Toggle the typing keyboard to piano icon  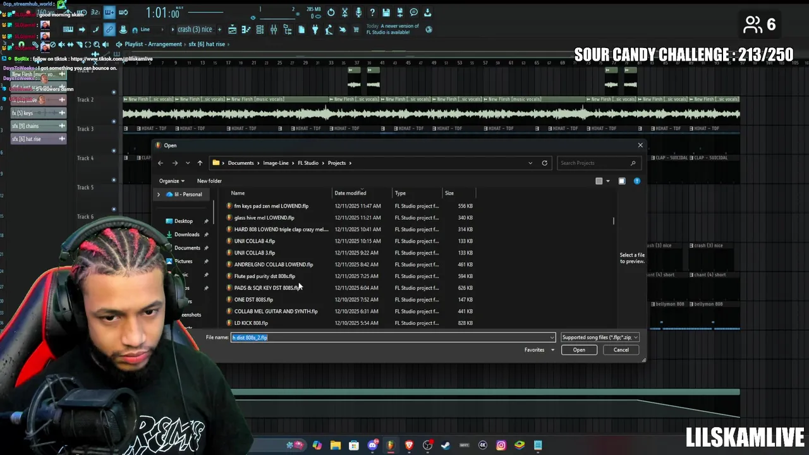click(x=68, y=30)
